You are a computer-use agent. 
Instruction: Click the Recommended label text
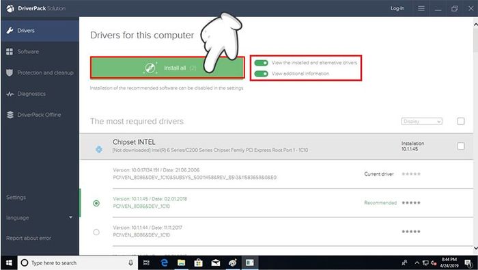tap(380, 202)
